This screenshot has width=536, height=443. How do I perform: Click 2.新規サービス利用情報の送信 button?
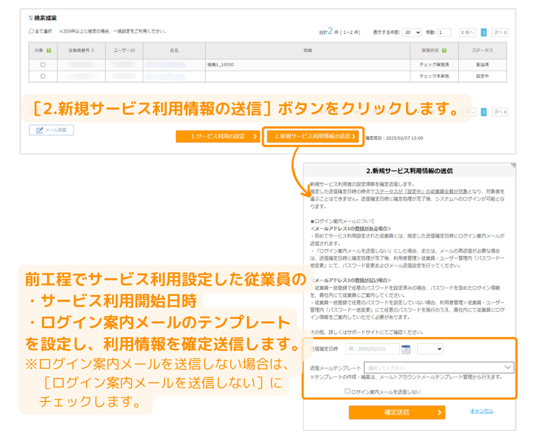point(312,136)
